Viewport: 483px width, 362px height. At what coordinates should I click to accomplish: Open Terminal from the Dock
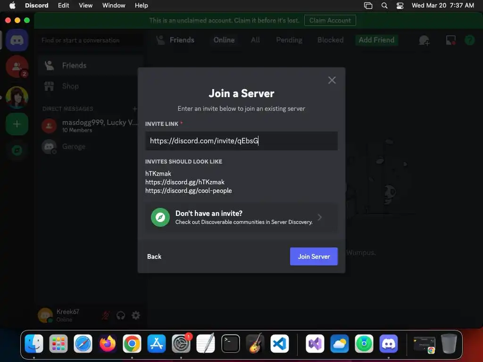(230, 344)
